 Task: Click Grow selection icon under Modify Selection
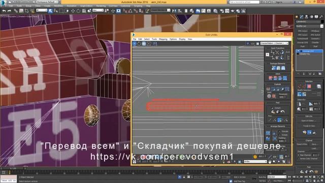click(300, 95)
